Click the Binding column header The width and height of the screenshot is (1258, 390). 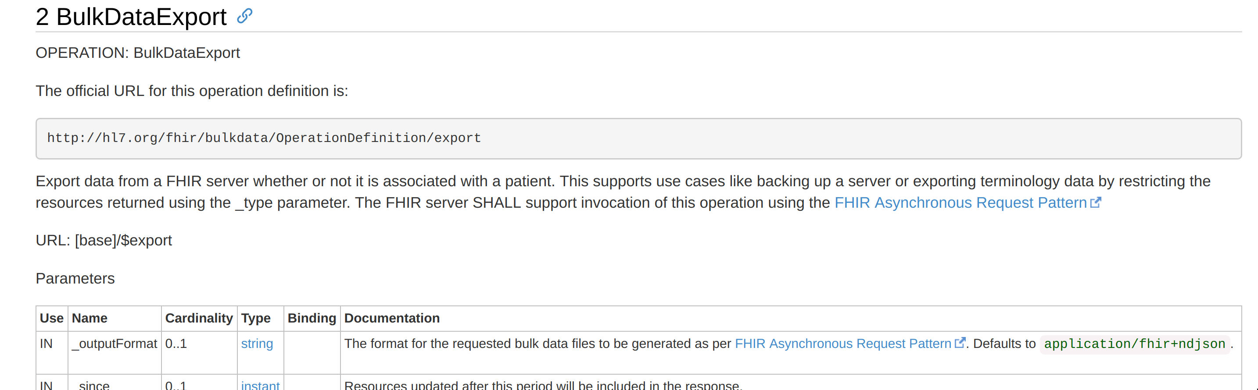coord(312,318)
